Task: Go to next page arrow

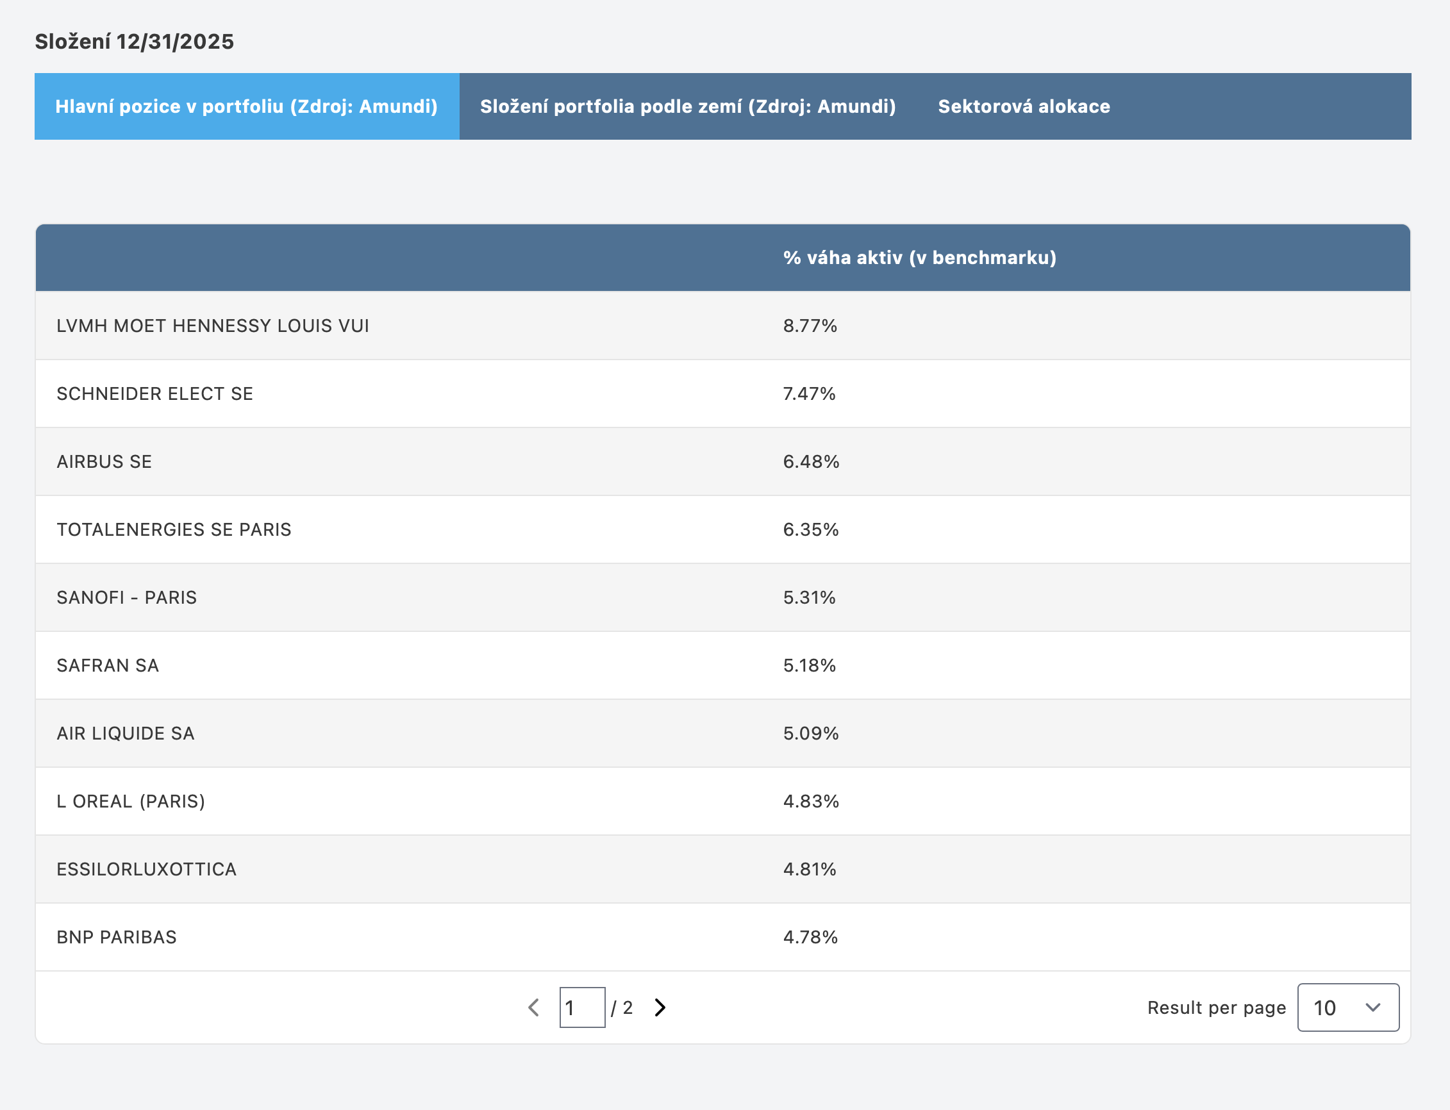Action: [x=660, y=1007]
